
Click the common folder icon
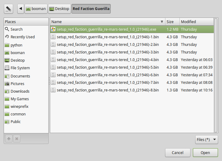[7, 114]
